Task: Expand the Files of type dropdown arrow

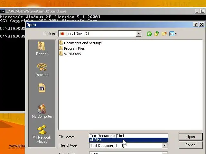Action: point(164,145)
